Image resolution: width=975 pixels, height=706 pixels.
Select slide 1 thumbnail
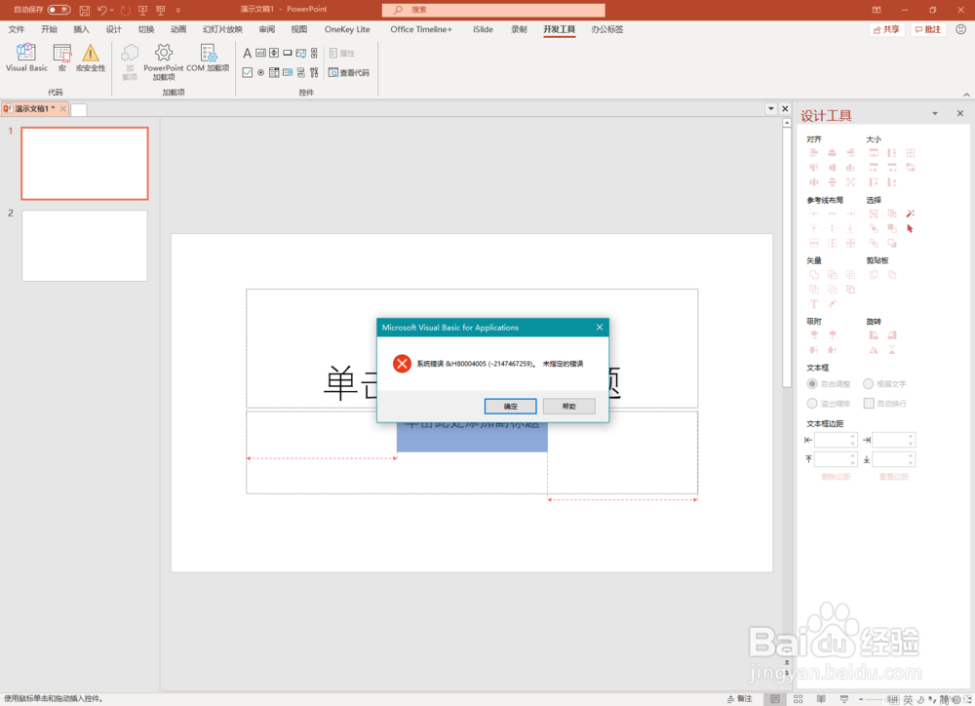(x=85, y=164)
